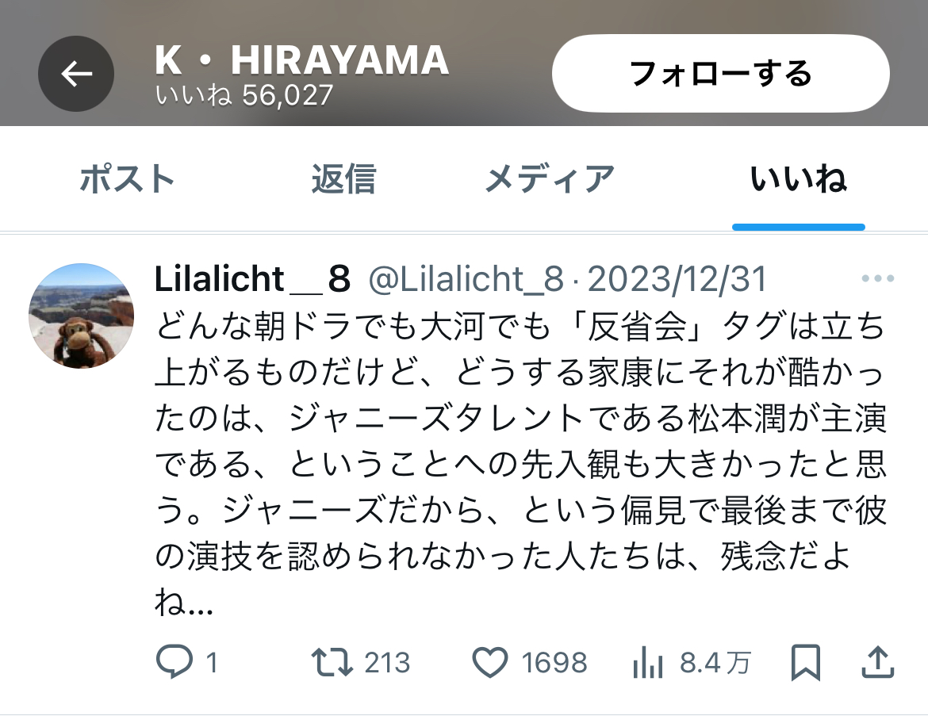
Task: Go back using the arrow button
Action: [x=76, y=74]
